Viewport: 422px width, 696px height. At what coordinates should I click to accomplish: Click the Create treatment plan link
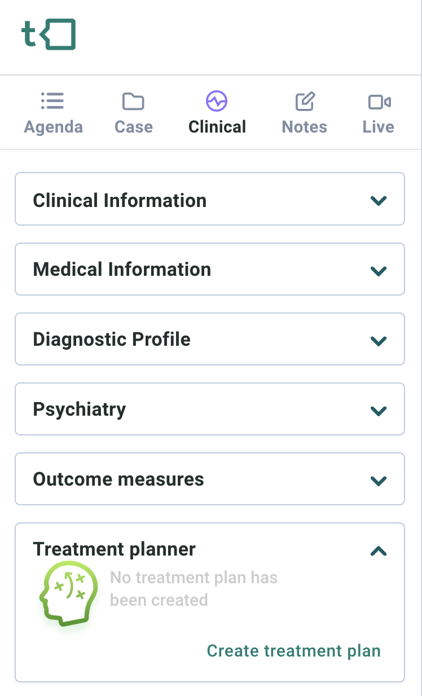tap(293, 651)
